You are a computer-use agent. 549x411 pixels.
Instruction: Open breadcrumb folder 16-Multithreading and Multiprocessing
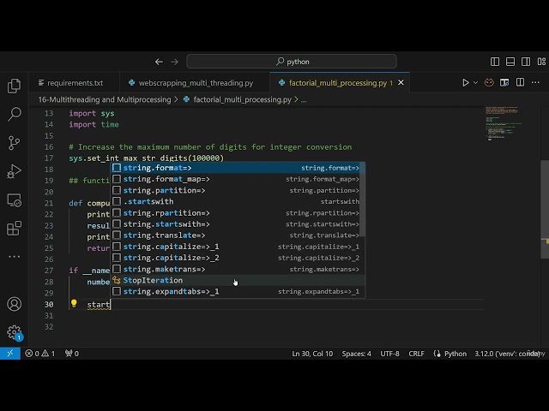pos(105,99)
